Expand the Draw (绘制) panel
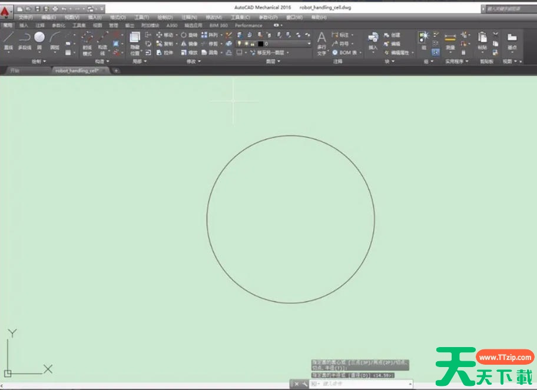537x390 pixels. click(x=42, y=61)
